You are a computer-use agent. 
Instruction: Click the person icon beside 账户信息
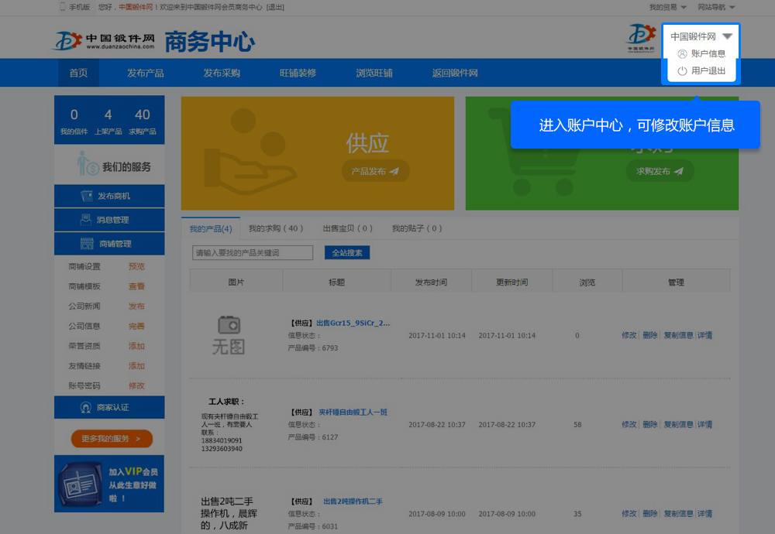[x=682, y=54]
